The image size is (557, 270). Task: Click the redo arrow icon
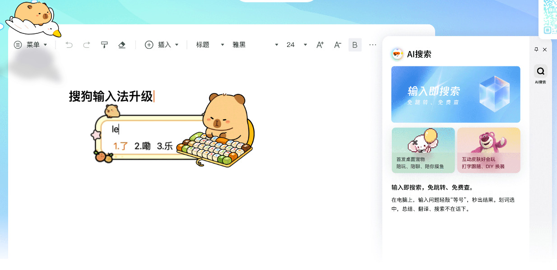coord(87,45)
